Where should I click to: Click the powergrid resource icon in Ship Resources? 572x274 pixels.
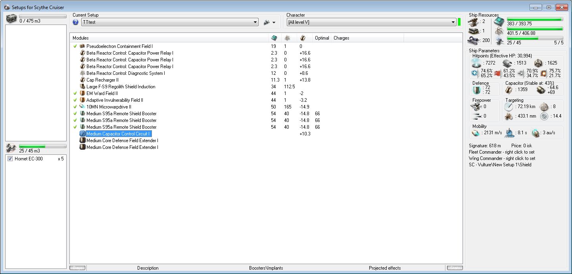pos(500,31)
